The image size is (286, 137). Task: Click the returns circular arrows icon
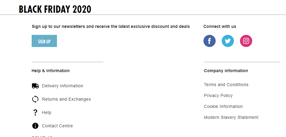35,99
